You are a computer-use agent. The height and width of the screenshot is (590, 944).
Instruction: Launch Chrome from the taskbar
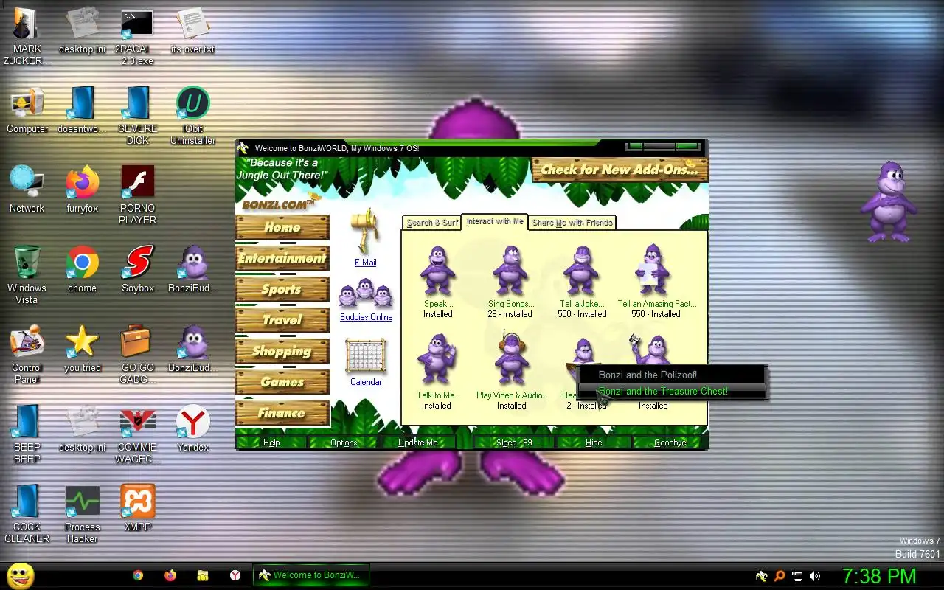point(138,575)
